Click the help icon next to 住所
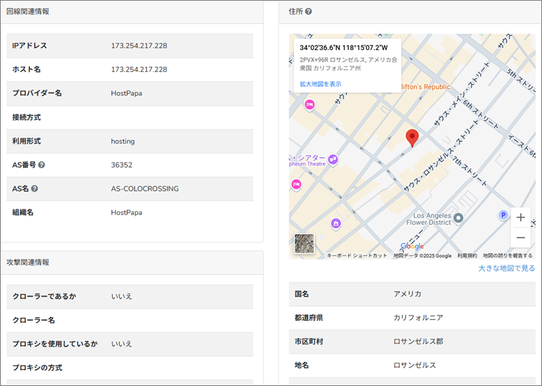The image size is (542, 386). (309, 12)
